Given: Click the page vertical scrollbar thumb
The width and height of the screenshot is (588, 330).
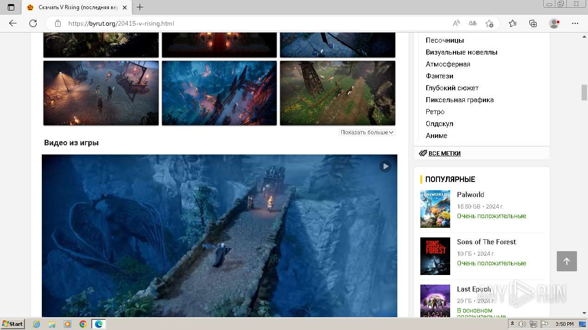Looking at the screenshot, I should pos(584,93).
